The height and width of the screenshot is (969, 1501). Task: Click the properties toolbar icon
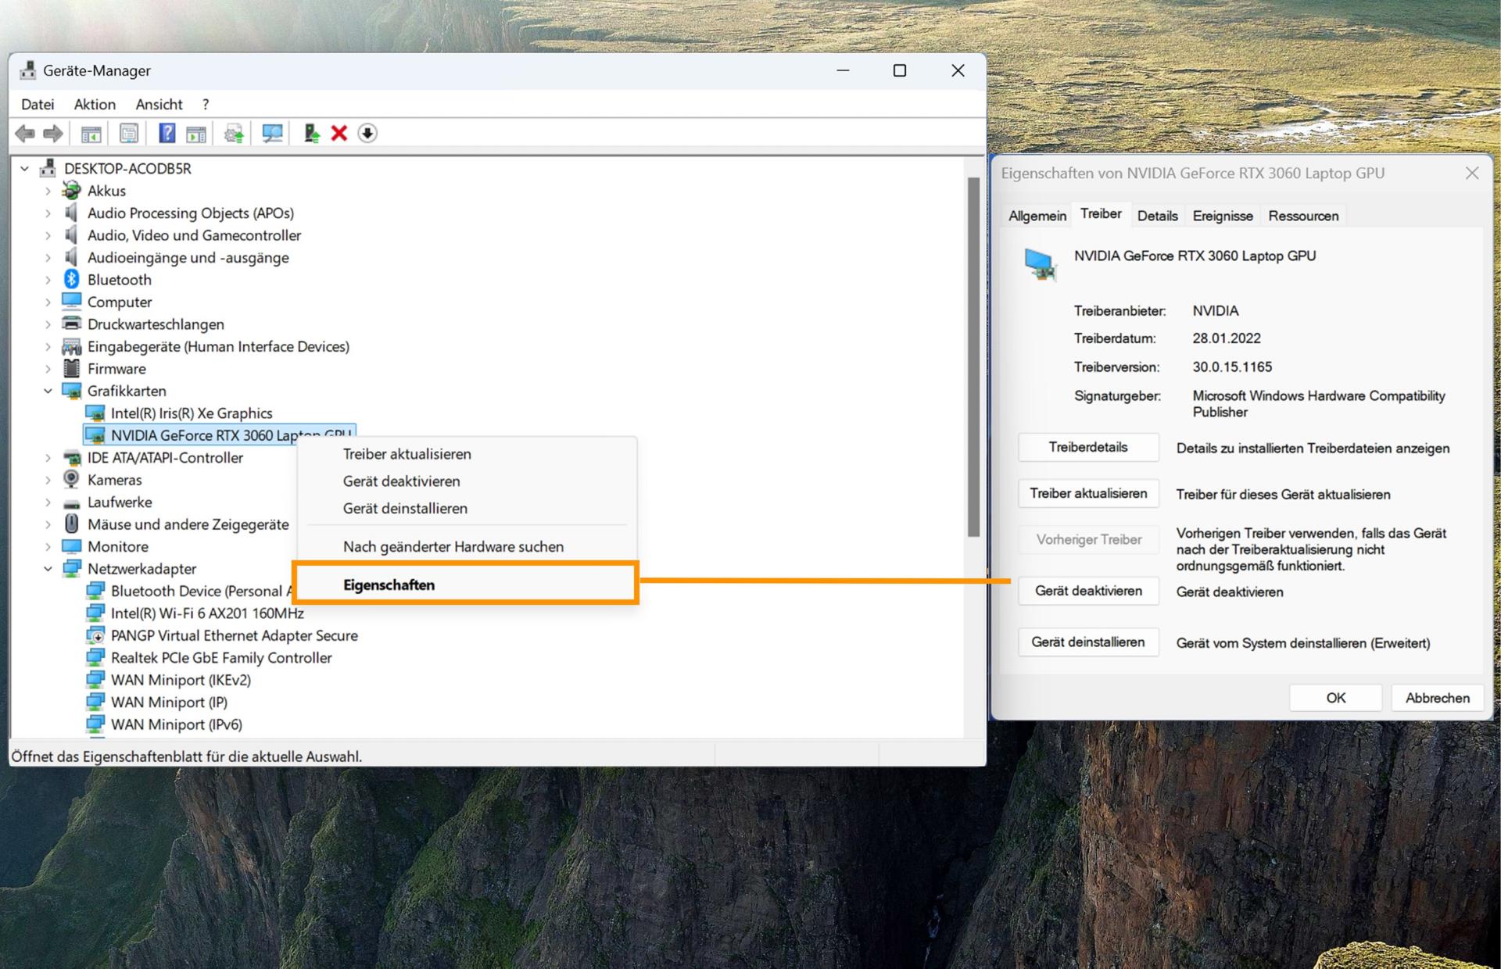(x=128, y=133)
